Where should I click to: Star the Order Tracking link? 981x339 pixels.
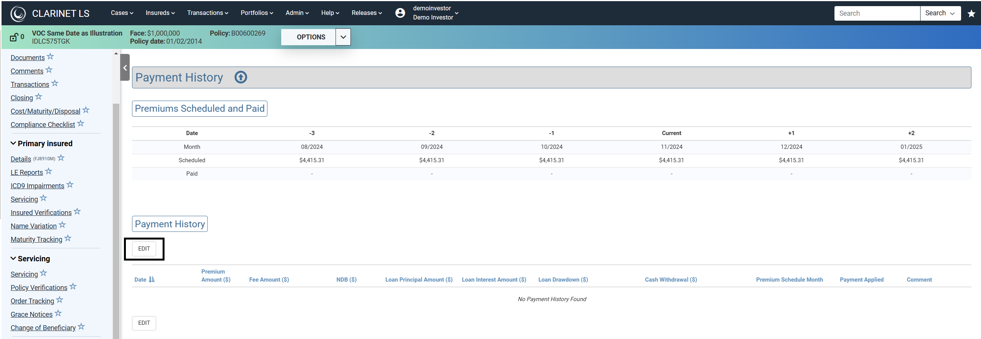pos(59,300)
